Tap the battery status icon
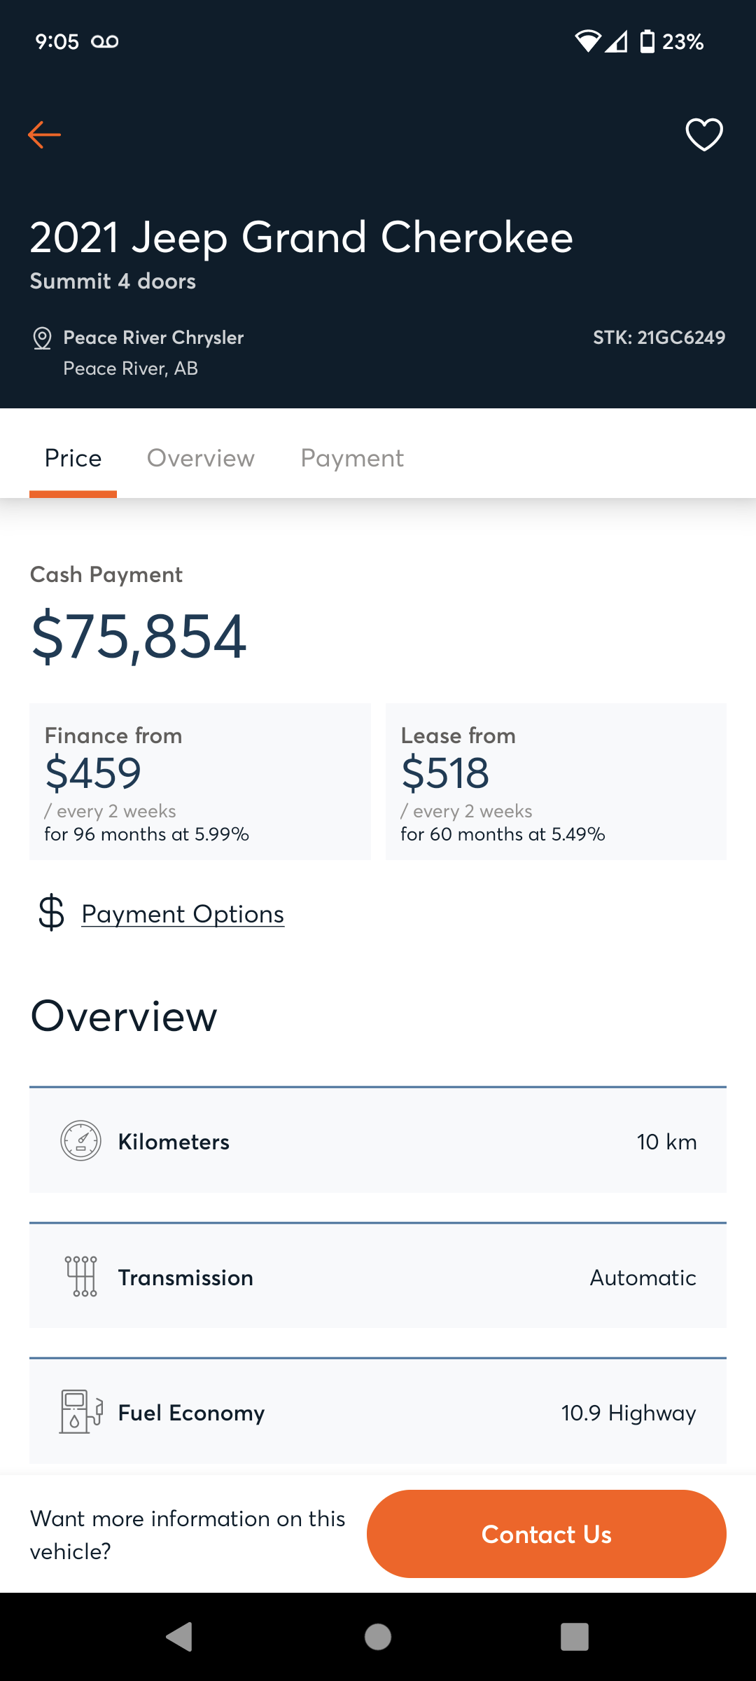 coord(647,41)
